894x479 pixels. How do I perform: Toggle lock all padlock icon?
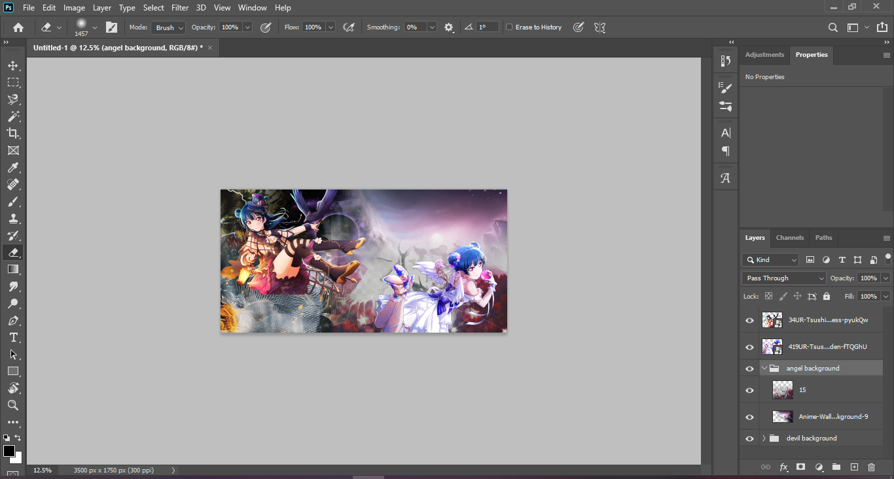(x=827, y=296)
